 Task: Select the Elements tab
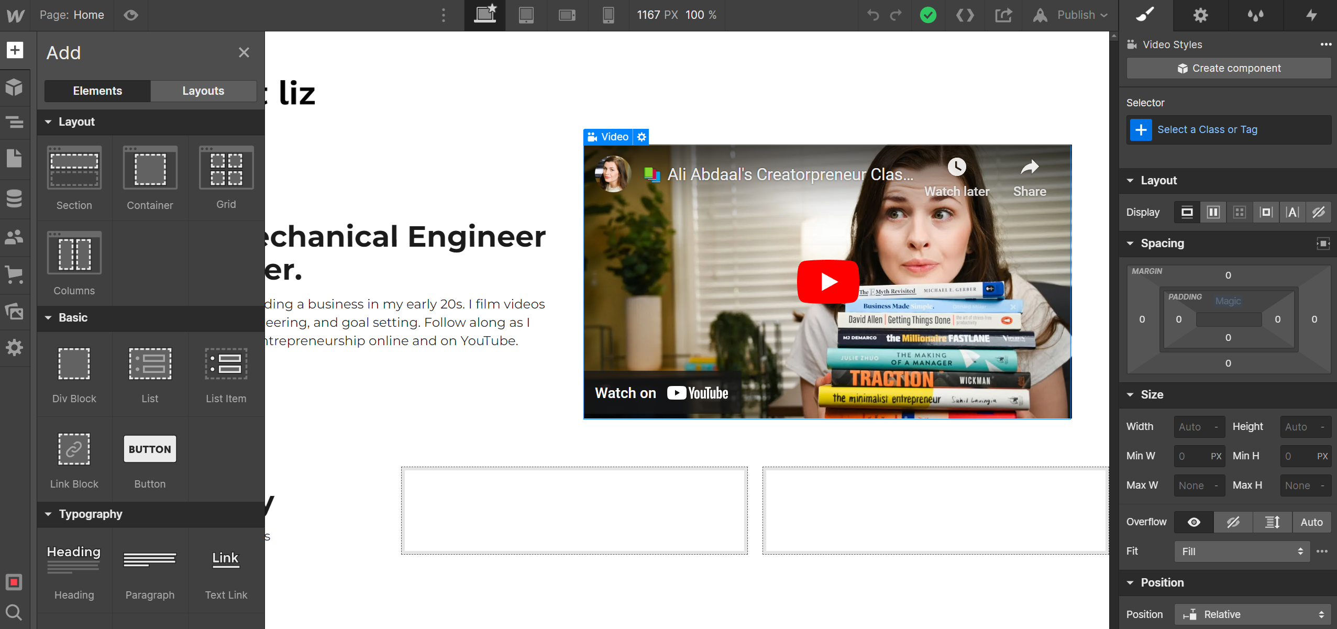coord(97,91)
